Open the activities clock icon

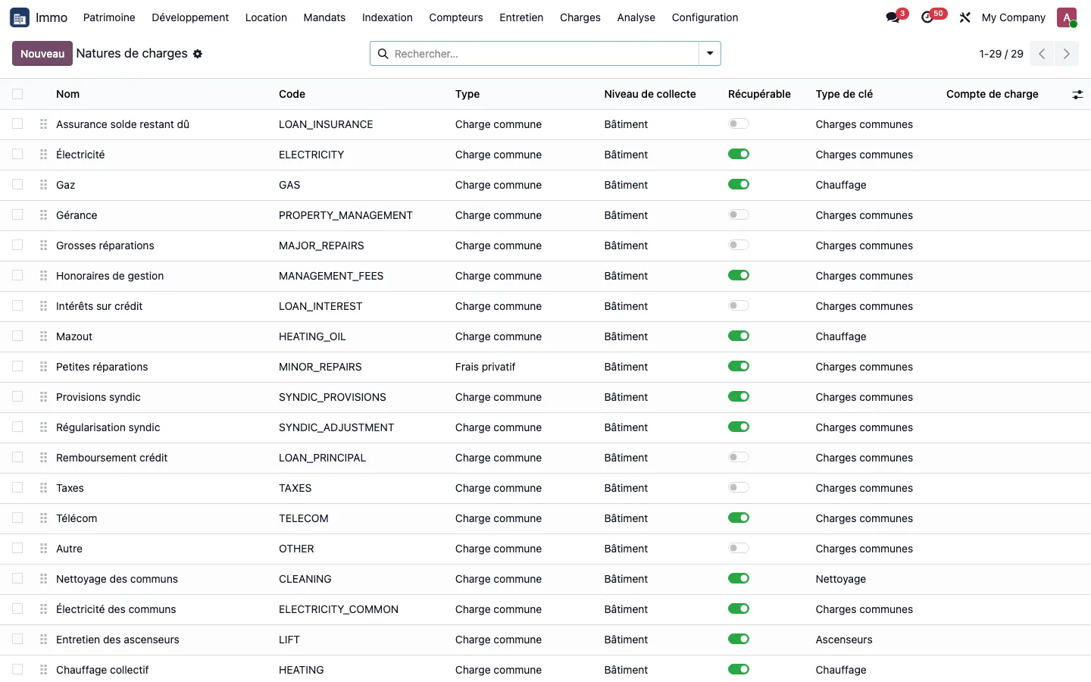click(x=927, y=17)
